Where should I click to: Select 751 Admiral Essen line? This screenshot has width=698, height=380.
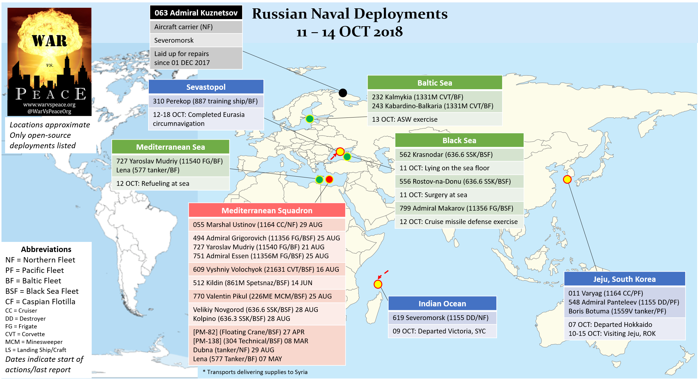tap(261, 256)
